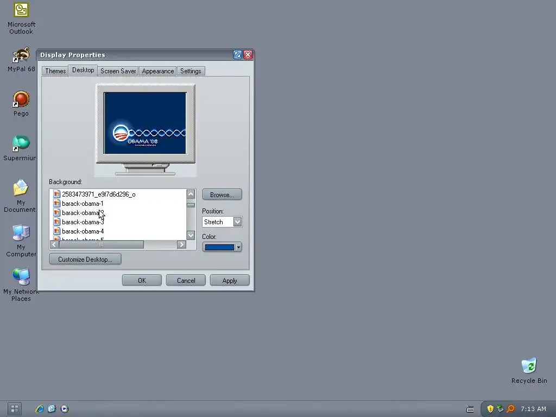The image size is (556, 417).
Task: Click the orange magnifier tray icon
Action: point(510,409)
